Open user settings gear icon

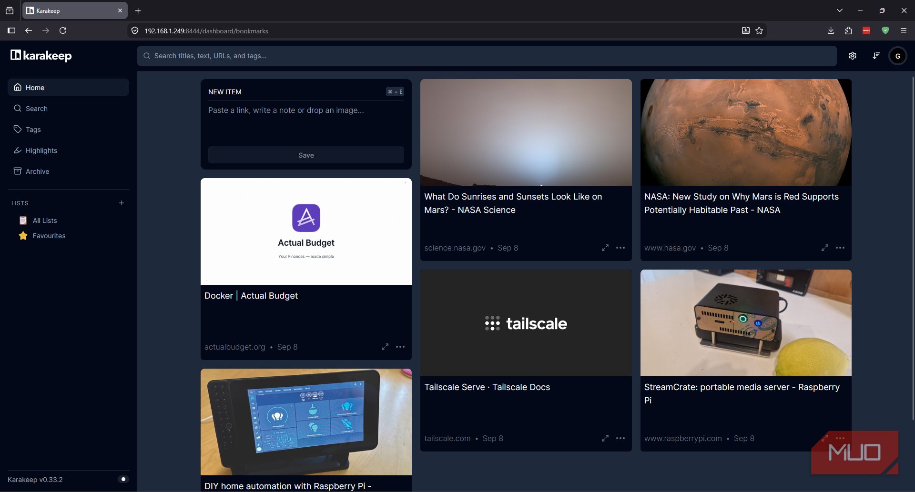[853, 56]
